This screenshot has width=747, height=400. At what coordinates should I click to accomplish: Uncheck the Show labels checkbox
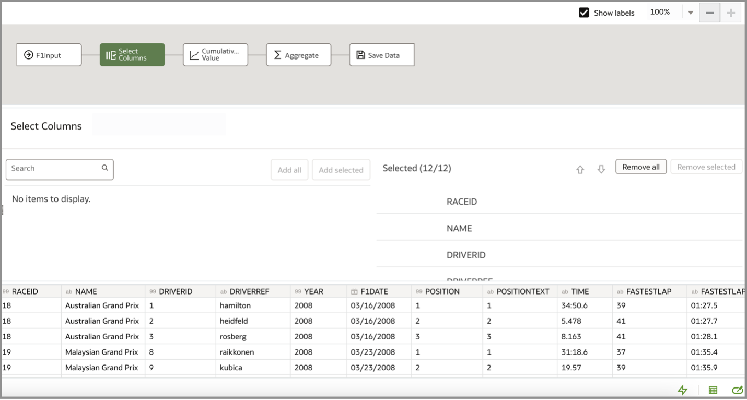click(583, 12)
